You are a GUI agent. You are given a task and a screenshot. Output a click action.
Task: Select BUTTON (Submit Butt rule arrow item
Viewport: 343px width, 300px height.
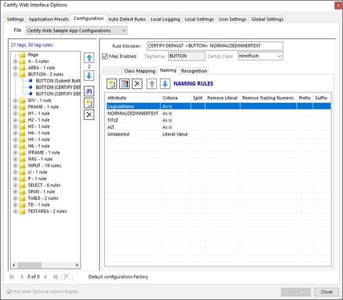[x=58, y=81]
